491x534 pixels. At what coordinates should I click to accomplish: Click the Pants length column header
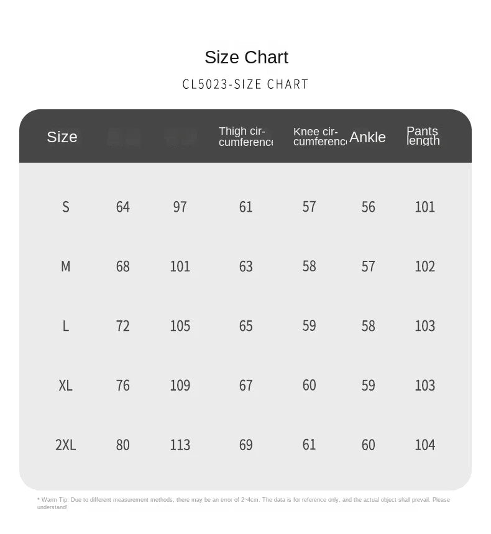pos(423,135)
